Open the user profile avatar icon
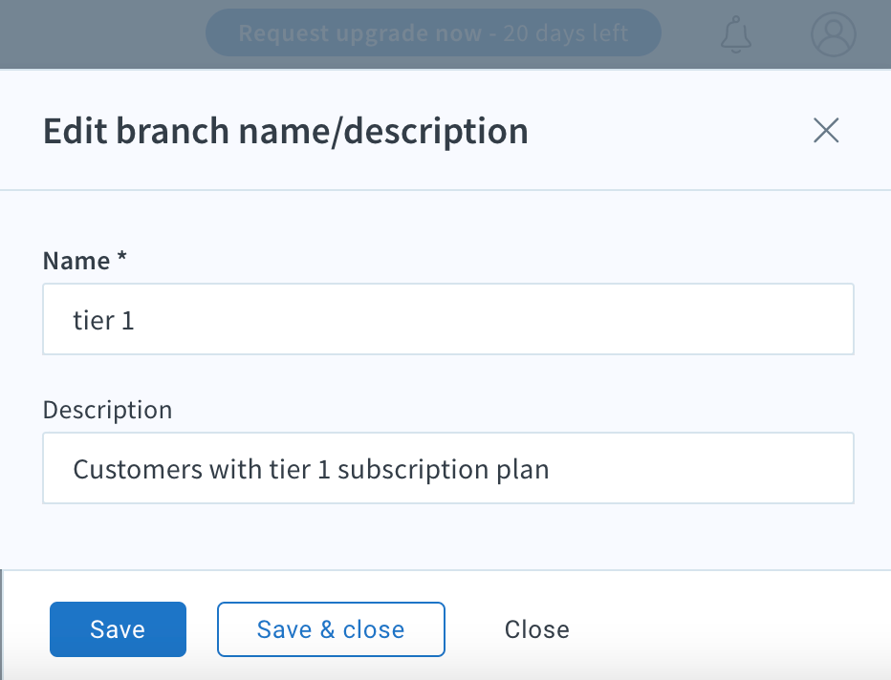Viewport: 891px width, 680px height. coord(833,34)
